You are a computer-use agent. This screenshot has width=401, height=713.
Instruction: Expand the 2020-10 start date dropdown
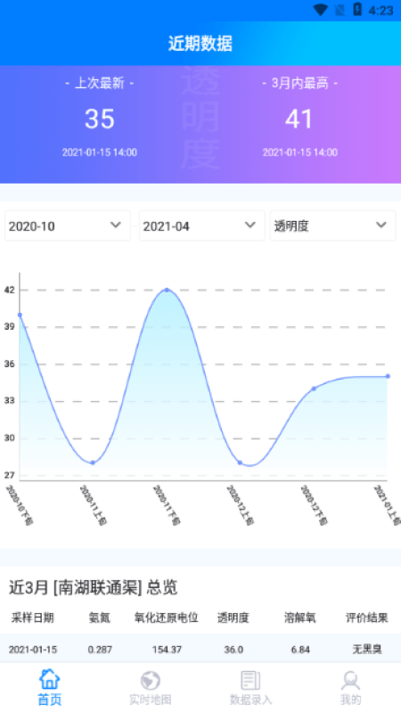point(68,225)
